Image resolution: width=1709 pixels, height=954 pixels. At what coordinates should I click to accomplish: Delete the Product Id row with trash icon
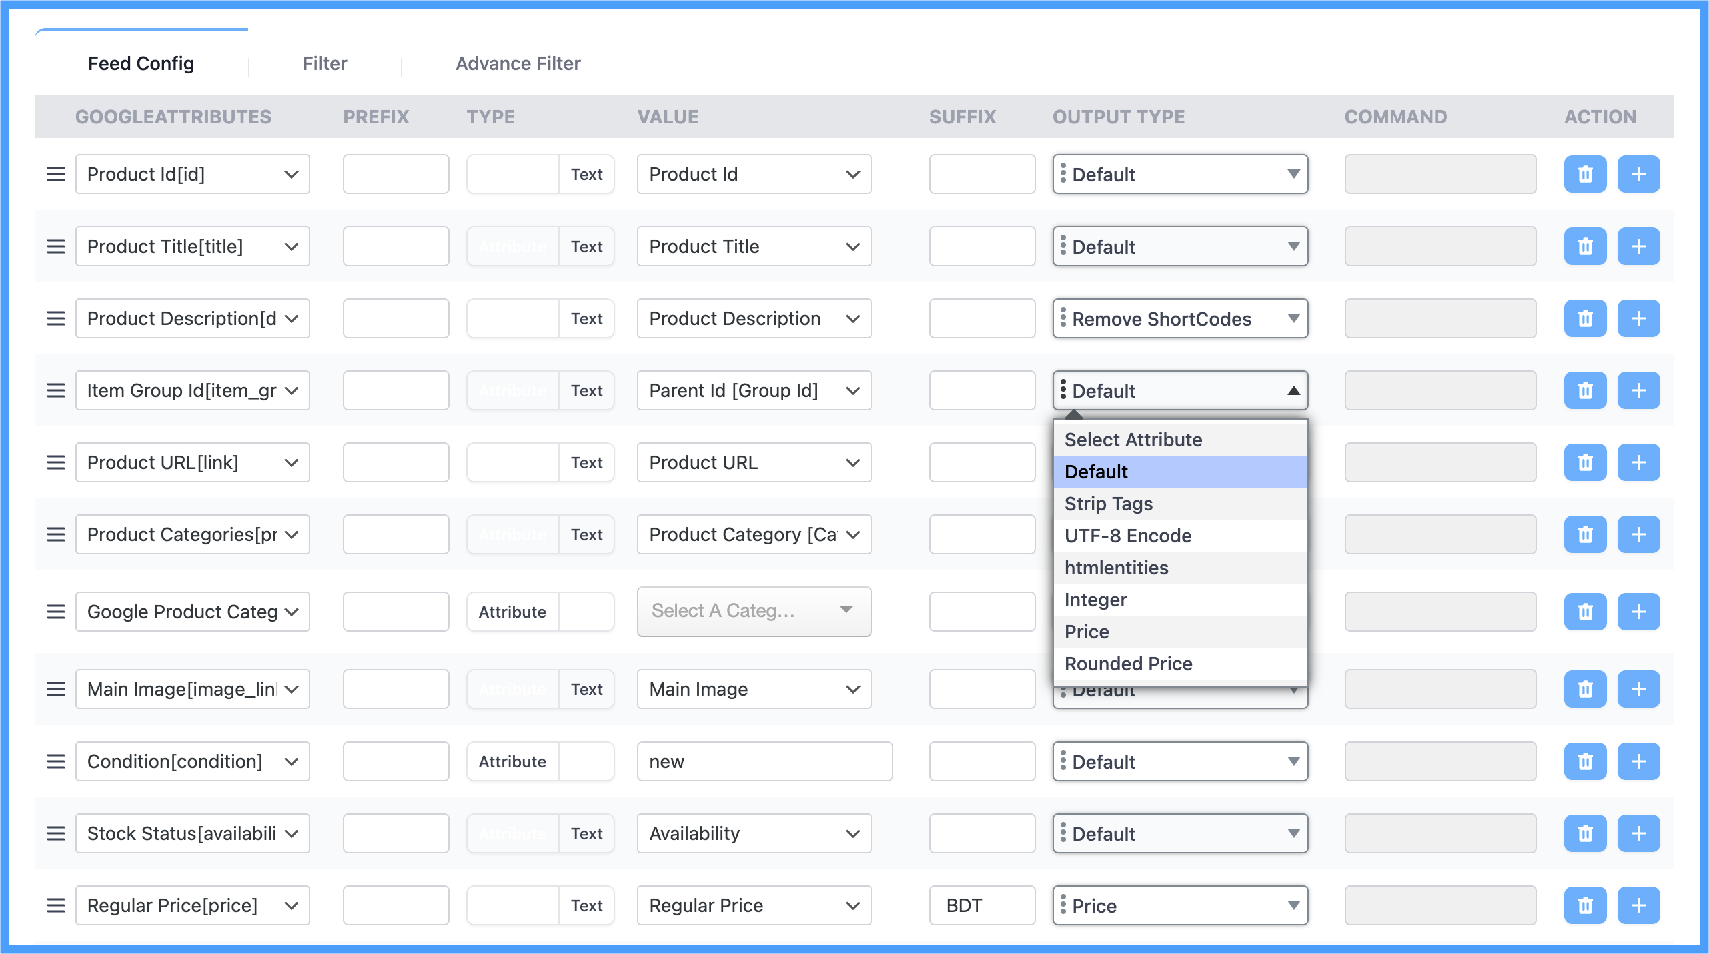click(1585, 174)
